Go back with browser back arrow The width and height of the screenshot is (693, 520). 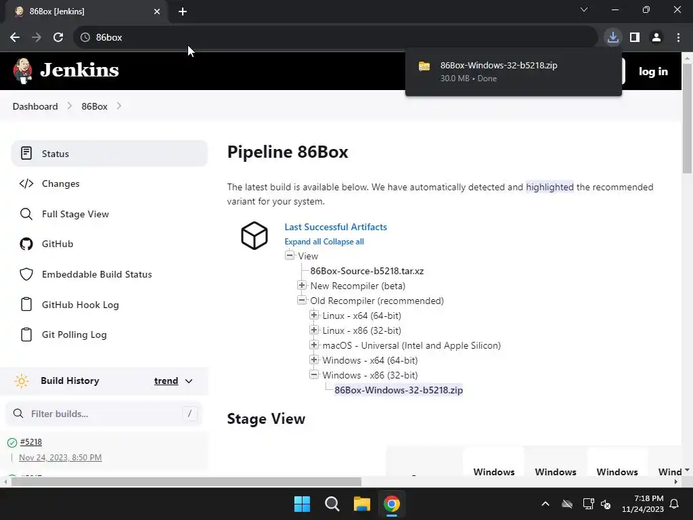click(15, 38)
